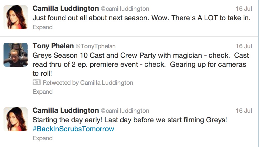Click Camilla's avatar beside the next season tweet

tap(16, 17)
